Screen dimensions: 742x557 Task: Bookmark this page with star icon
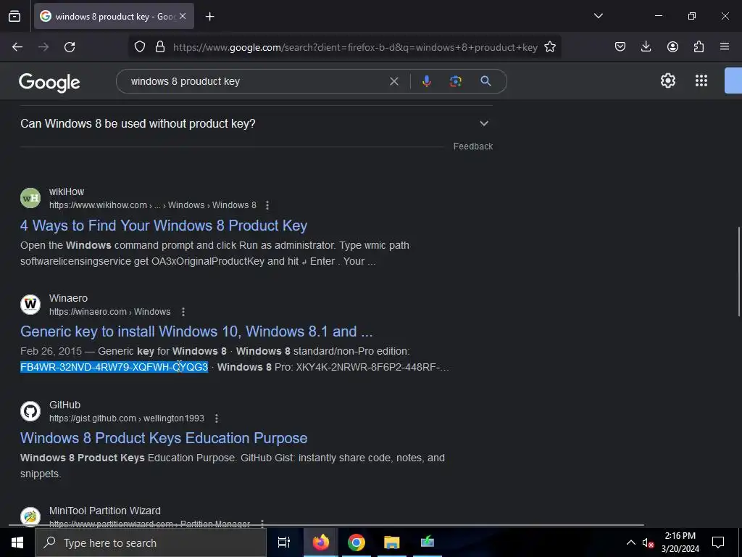(x=549, y=47)
